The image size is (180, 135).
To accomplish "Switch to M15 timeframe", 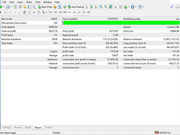I will (x=60, y=12).
